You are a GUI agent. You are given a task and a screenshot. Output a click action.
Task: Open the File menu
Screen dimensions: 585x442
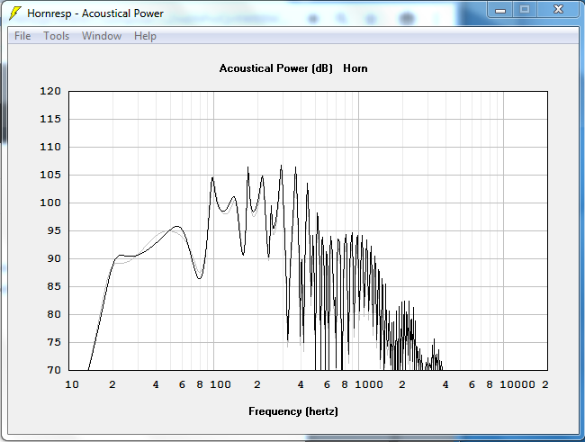click(x=22, y=36)
